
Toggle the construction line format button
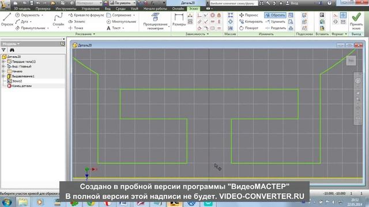(336, 16)
